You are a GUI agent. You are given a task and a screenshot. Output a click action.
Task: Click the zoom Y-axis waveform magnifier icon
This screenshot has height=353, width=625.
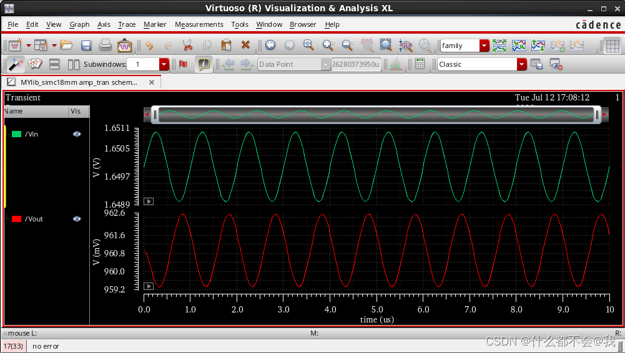(x=405, y=46)
